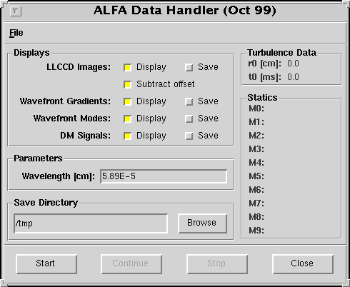Image resolution: width=350 pixels, height=287 pixels.
Task: Focus the Save Directory path field
Action: [x=91, y=223]
